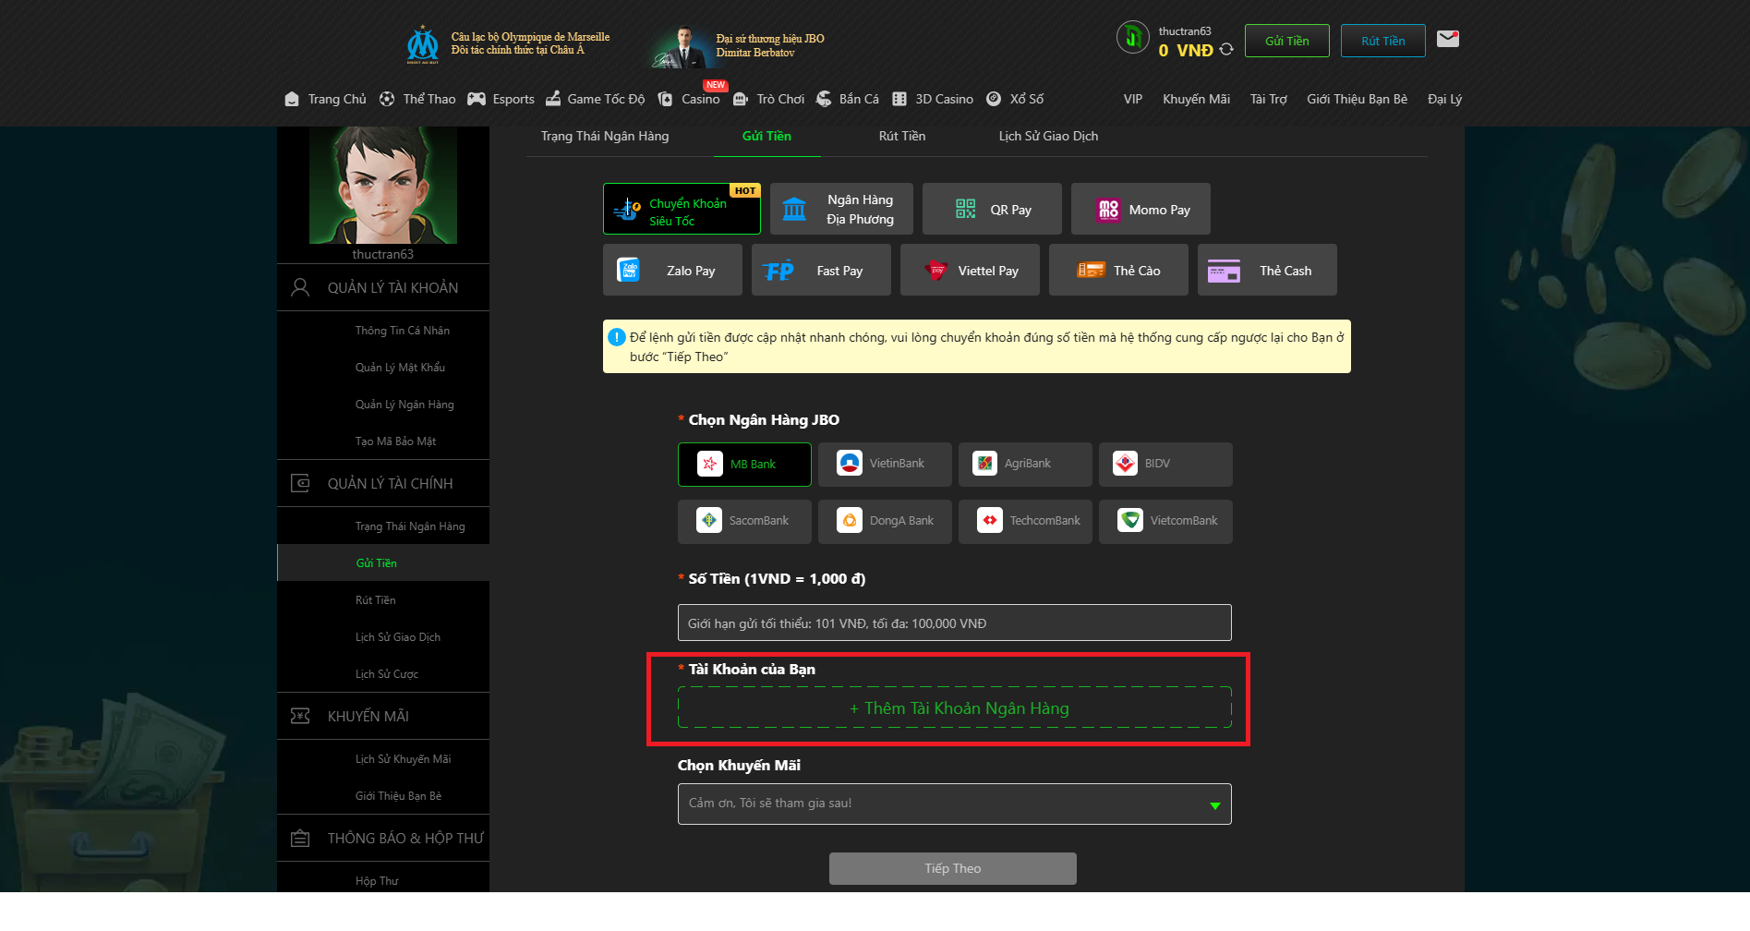
Task: Click the Tiếp Theo button
Action: click(952, 868)
